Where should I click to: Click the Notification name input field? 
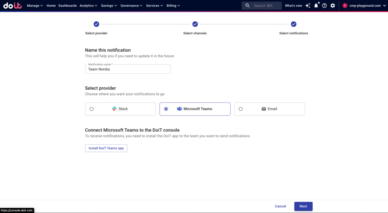[128, 69]
